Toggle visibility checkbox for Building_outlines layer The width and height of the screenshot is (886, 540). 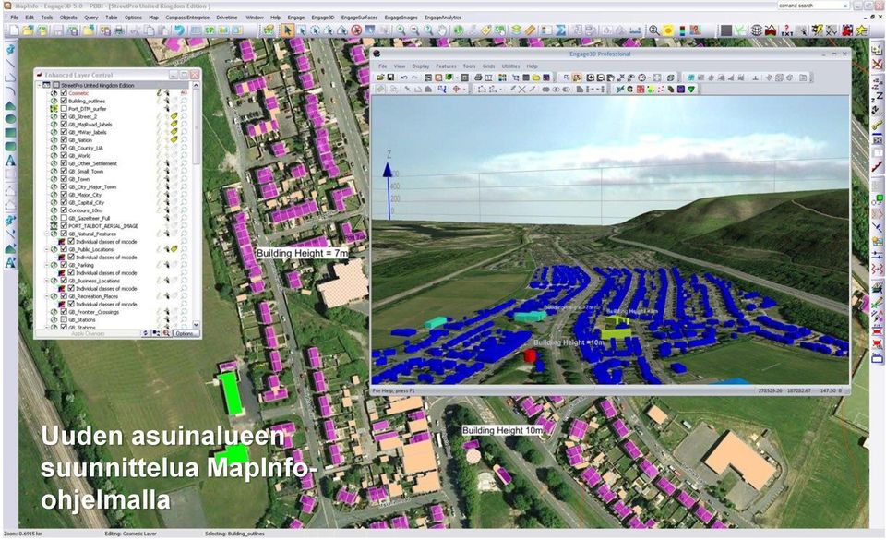(64, 101)
